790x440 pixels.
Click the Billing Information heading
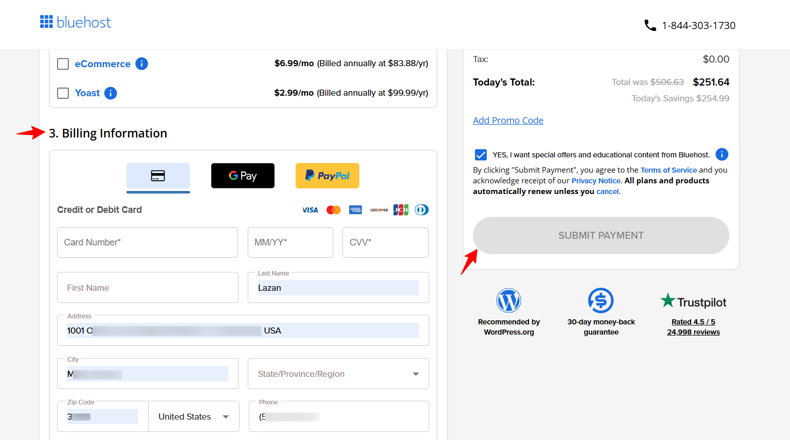point(108,133)
